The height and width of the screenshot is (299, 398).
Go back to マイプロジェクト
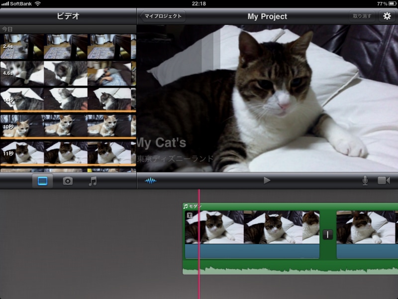[x=162, y=16]
